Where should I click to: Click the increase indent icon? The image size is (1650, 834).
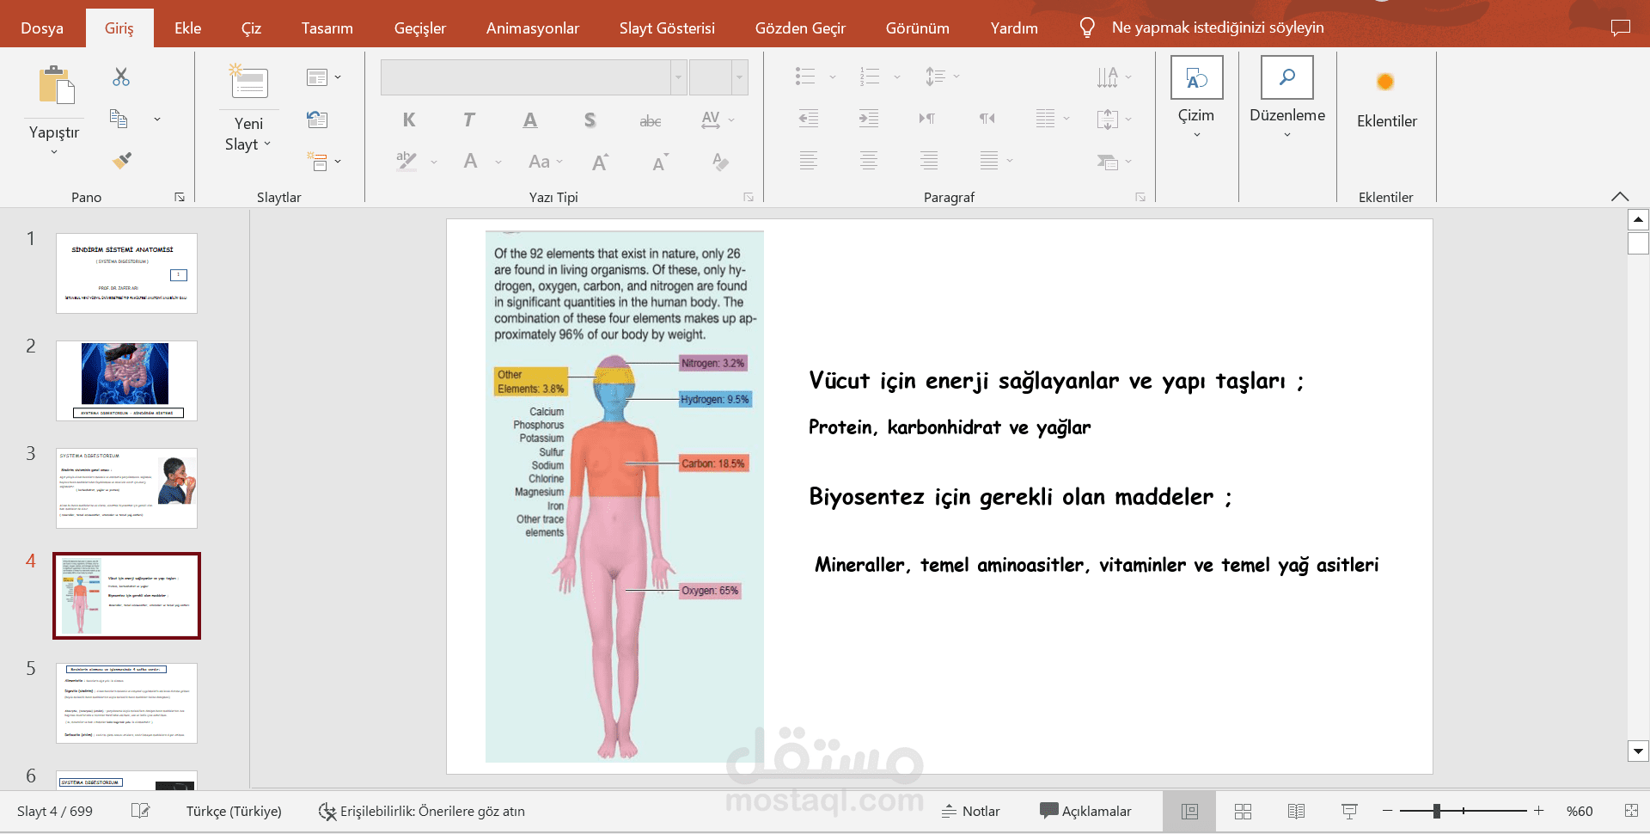869,119
